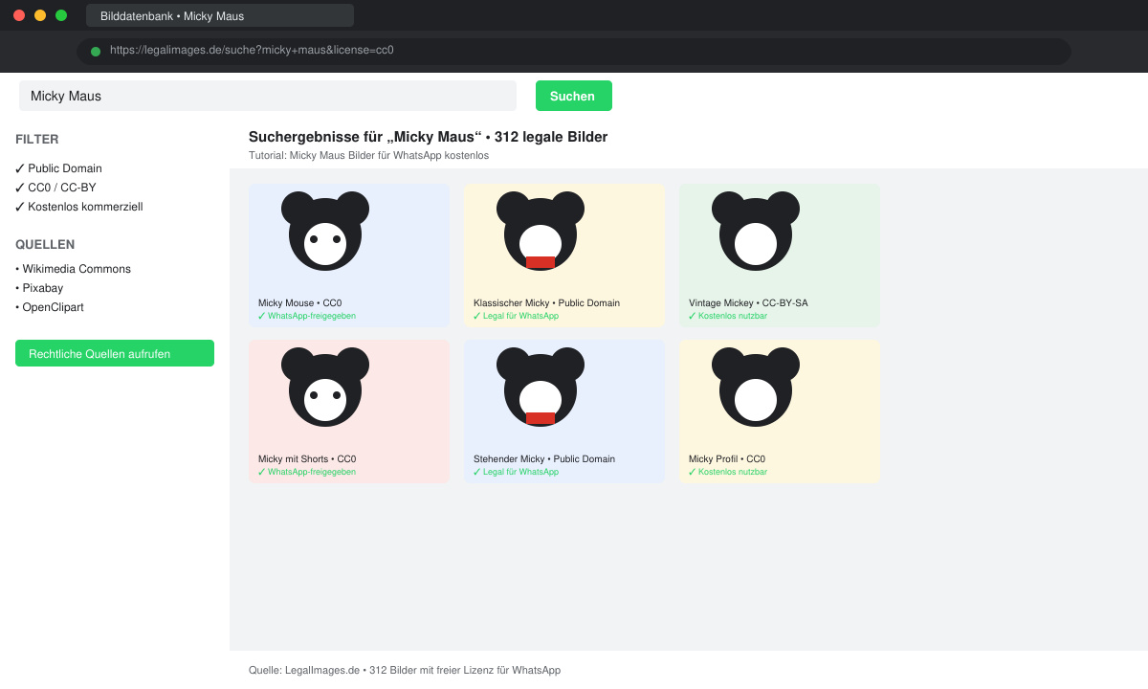Open the Micky mit Shorts image
This screenshot has height=689, width=1148.
(349, 411)
